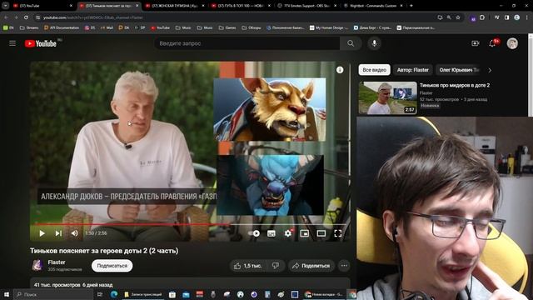Select the Все видео filter chip
Viewport: 533px width, 300px height.
(x=374, y=70)
